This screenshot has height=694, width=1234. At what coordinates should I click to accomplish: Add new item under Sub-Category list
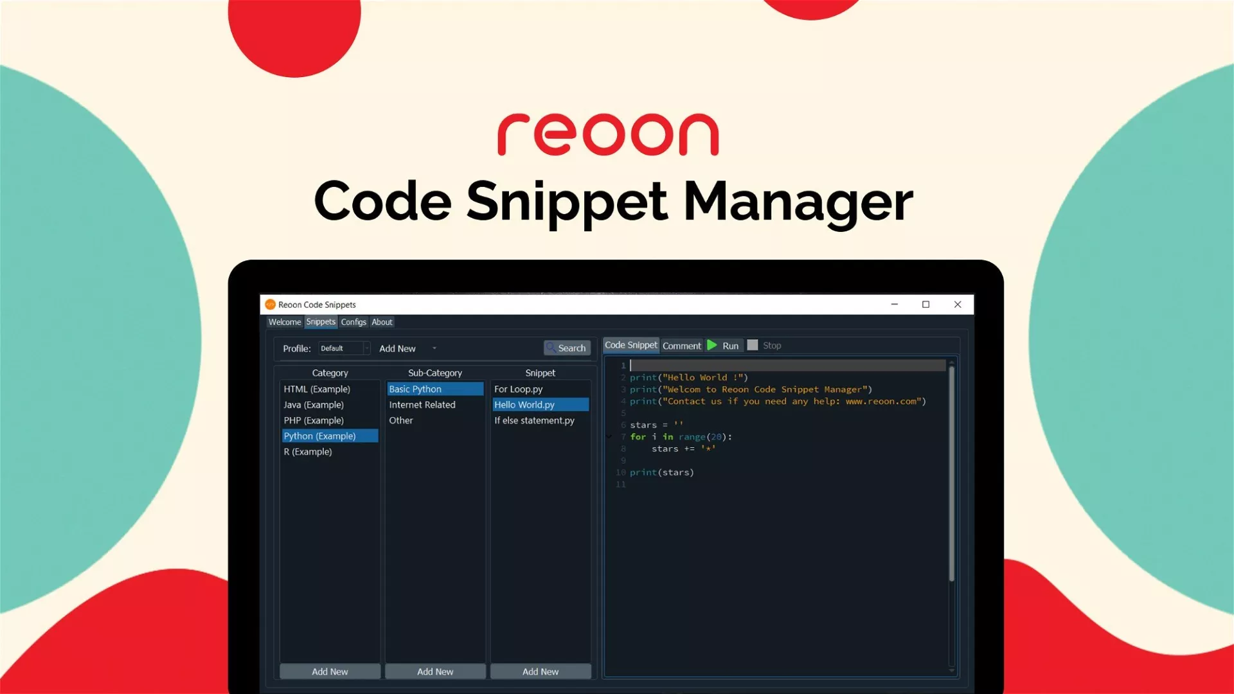click(x=435, y=672)
